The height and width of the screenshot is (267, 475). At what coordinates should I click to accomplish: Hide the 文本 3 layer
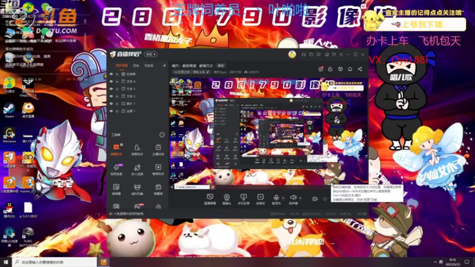coord(111,88)
